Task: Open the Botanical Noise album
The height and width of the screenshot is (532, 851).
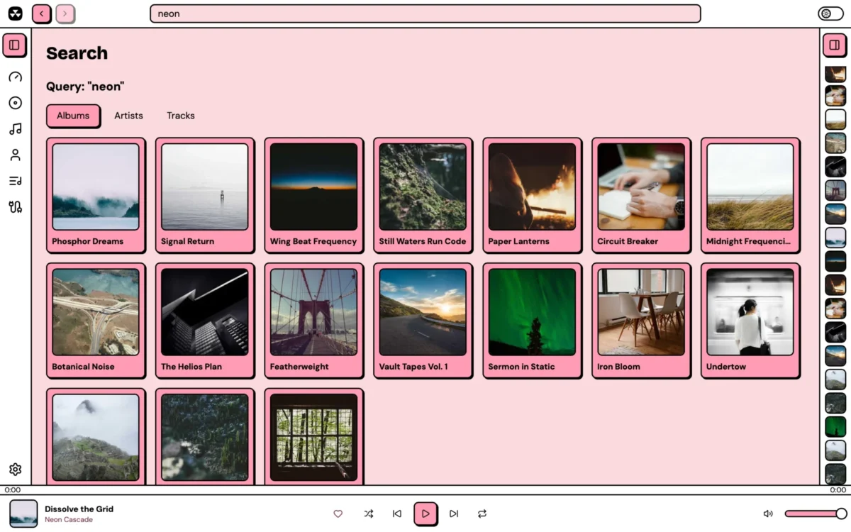Action: click(x=96, y=321)
